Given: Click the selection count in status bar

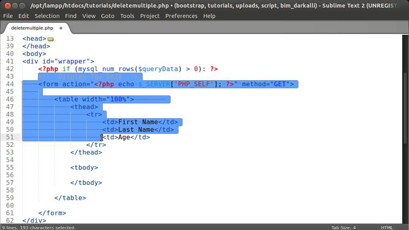Looking at the screenshot, I should coord(38,227).
